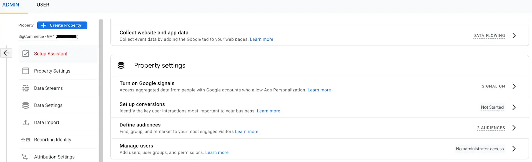This screenshot has width=532, height=162.
Task: Switch to the USER tab
Action: coord(43,5)
